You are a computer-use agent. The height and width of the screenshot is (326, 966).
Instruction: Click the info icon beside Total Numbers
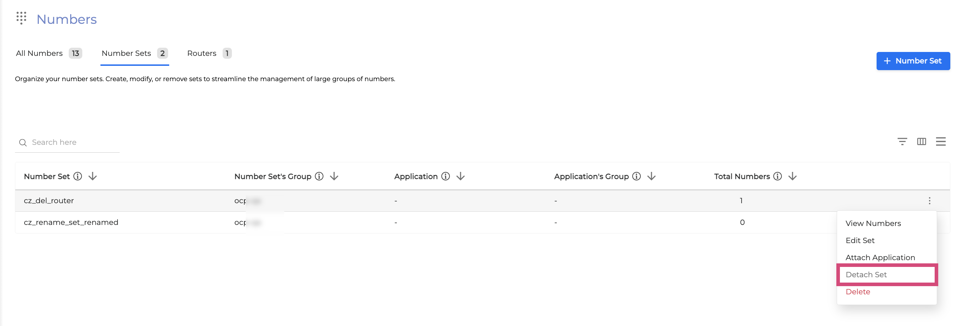[x=777, y=177]
